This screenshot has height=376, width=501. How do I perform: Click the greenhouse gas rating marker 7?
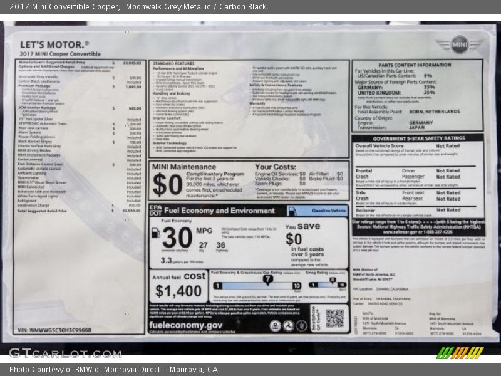[268, 279]
